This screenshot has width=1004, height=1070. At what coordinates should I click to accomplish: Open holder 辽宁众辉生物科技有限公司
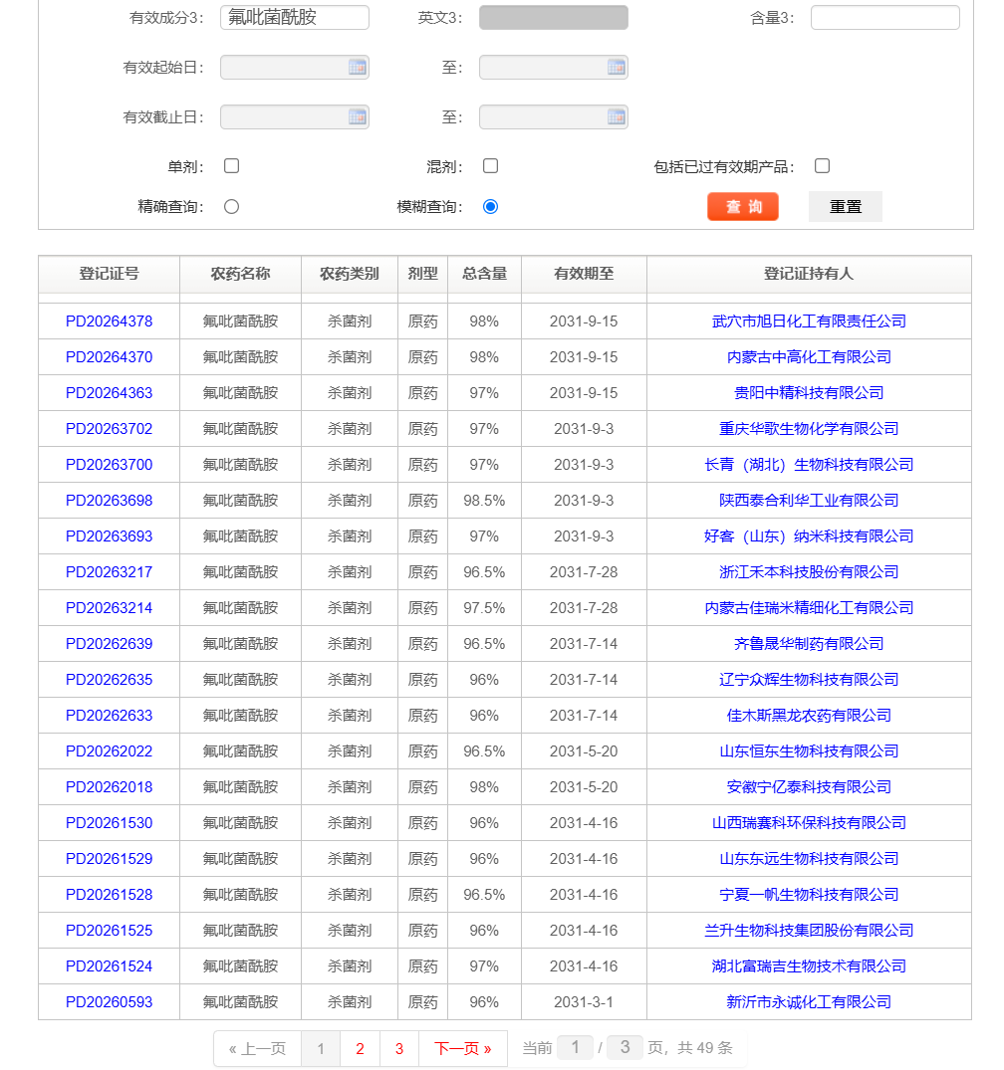(809, 680)
